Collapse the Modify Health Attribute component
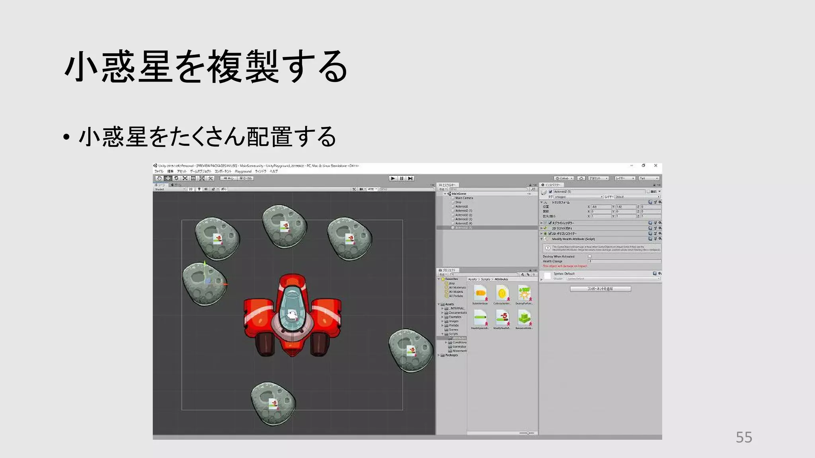 click(x=542, y=239)
